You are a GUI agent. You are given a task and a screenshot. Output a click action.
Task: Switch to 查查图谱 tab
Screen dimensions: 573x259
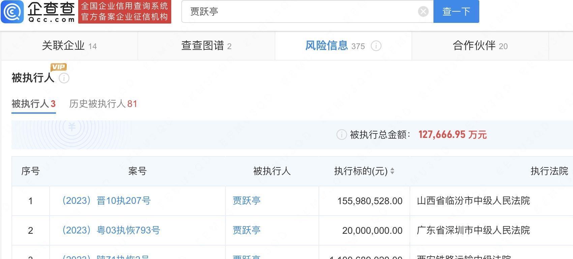206,46
